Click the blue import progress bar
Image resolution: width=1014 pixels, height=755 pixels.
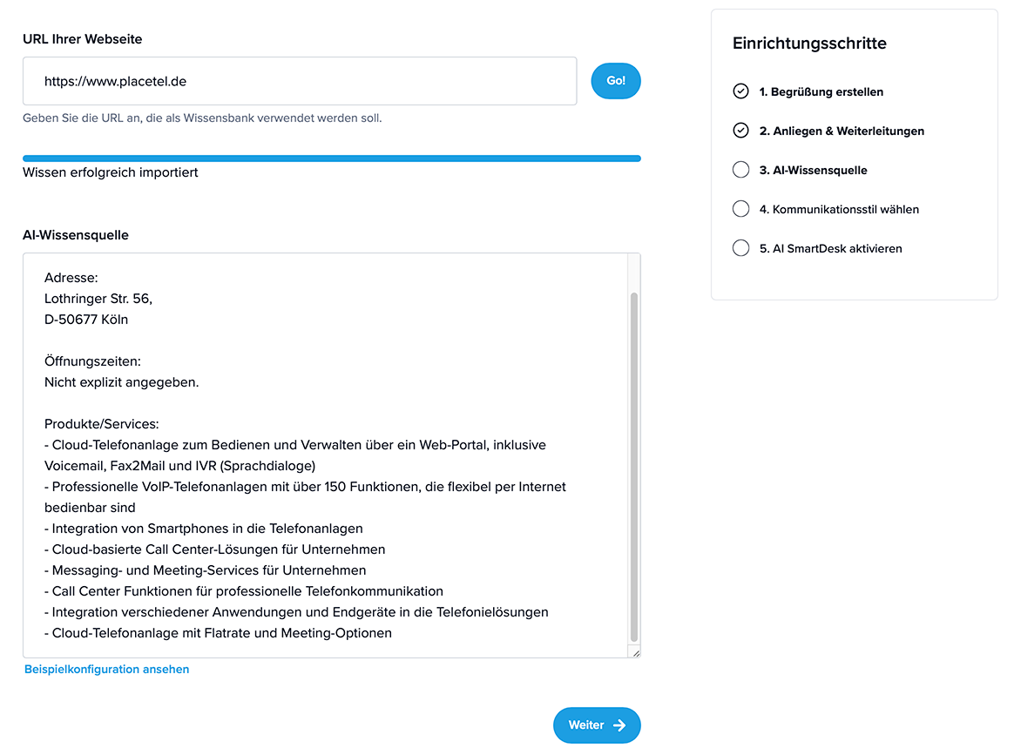point(332,158)
